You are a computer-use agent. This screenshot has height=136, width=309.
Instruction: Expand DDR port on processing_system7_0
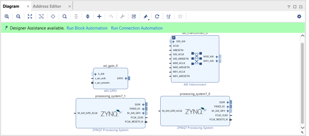coord(228,102)
